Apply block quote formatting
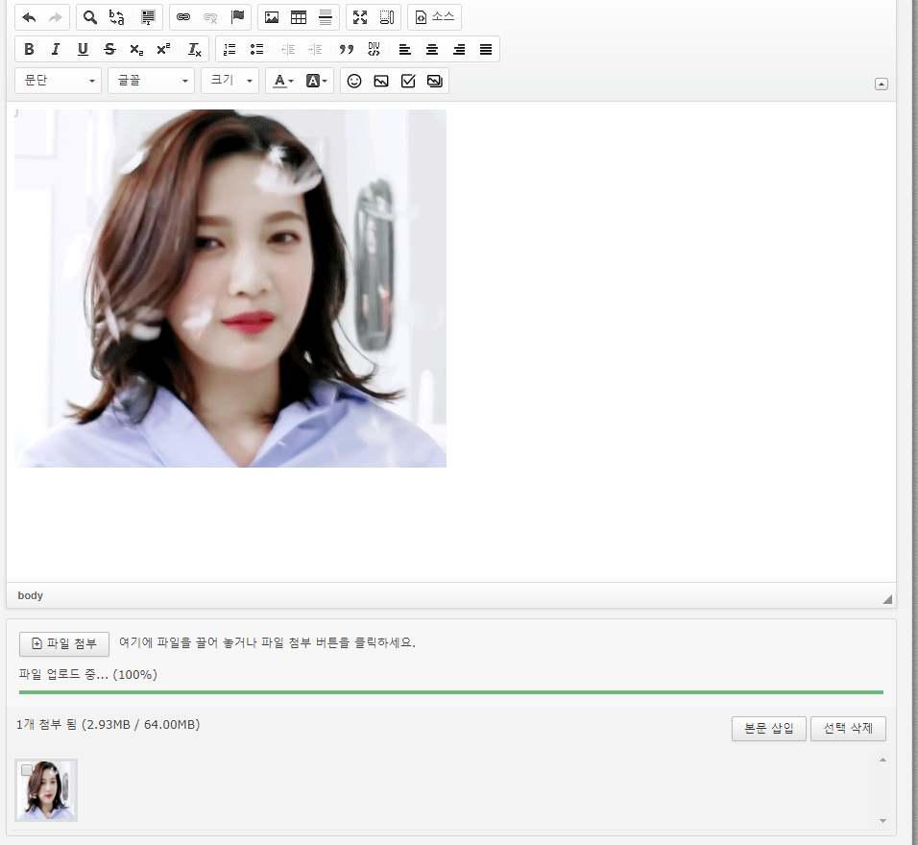 pos(347,49)
